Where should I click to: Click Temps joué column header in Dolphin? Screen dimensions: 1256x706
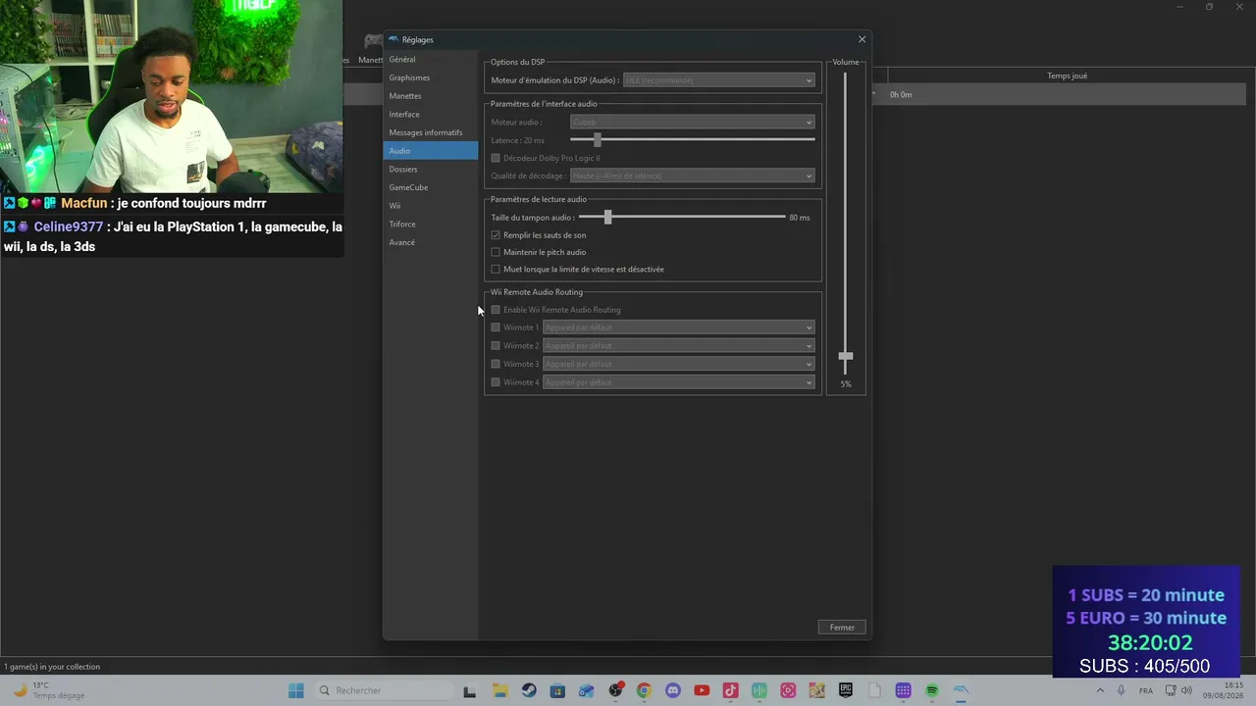[1067, 76]
